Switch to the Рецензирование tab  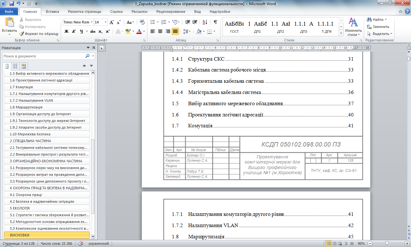pos(171,12)
